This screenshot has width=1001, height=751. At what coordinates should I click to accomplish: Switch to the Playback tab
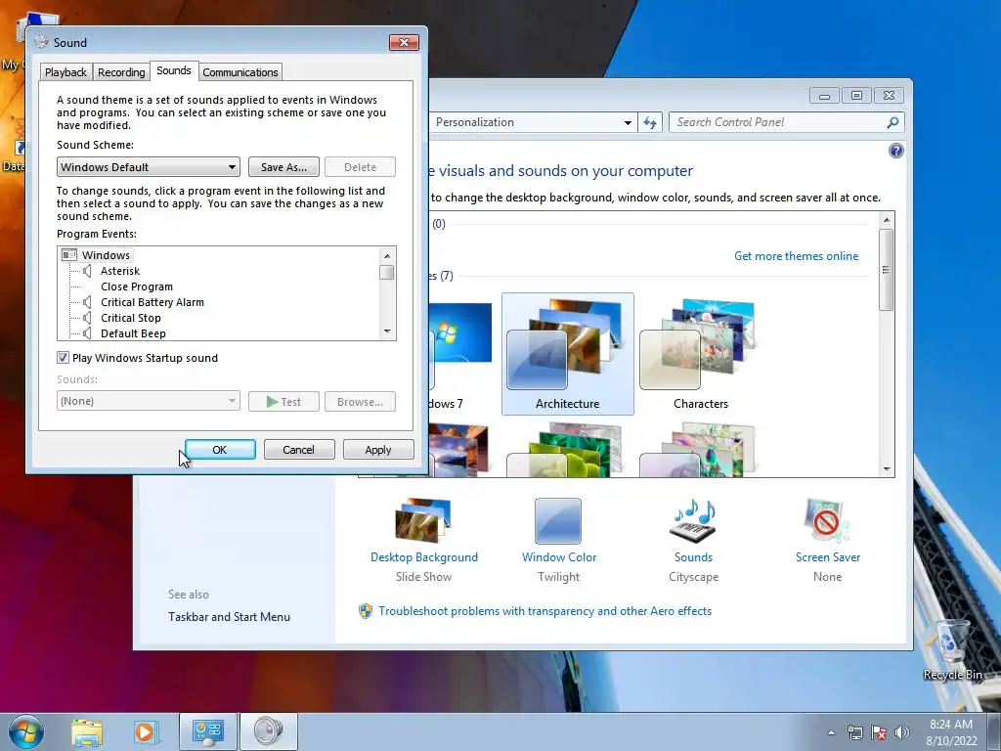(65, 72)
